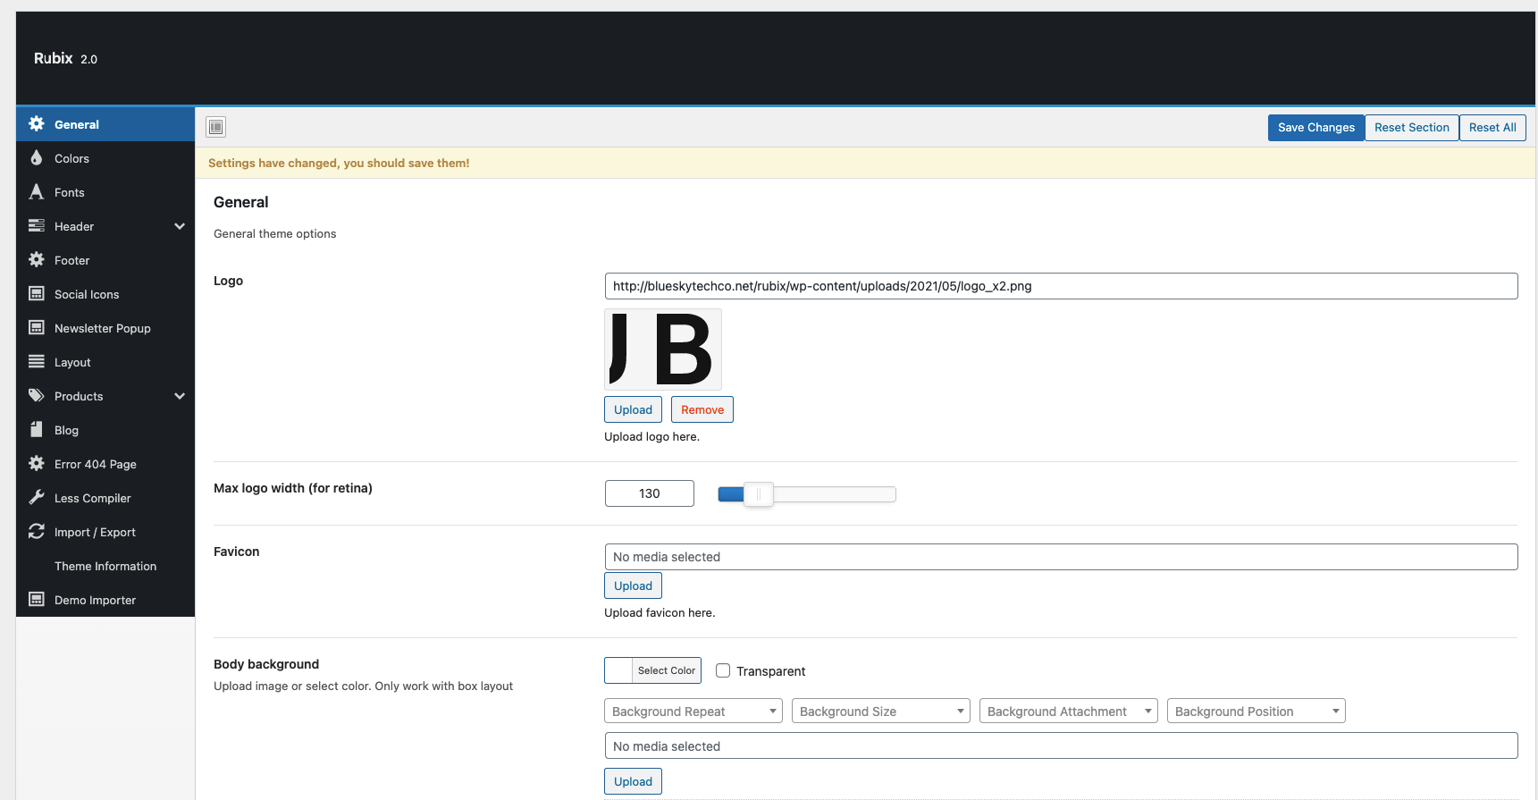Click the max logo width slider handle

[759, 494]
